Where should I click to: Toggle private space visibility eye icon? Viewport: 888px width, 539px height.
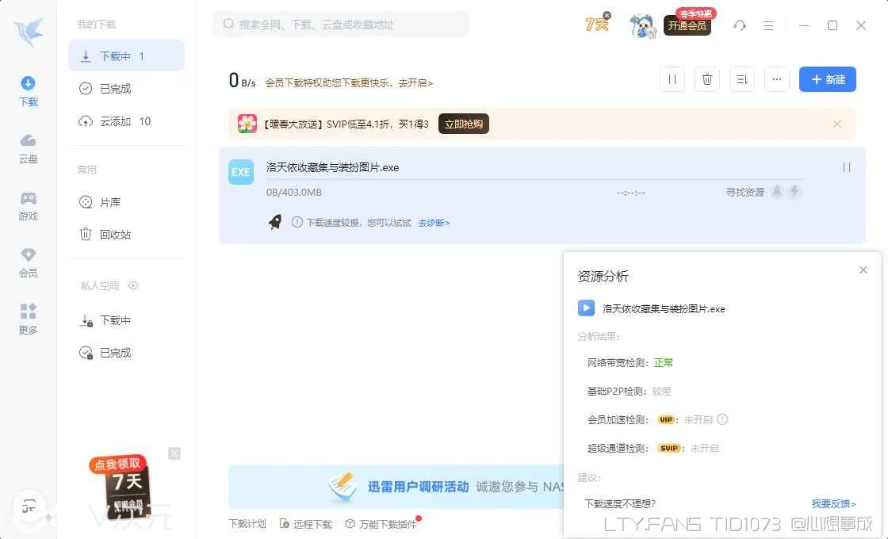point(133,285)
